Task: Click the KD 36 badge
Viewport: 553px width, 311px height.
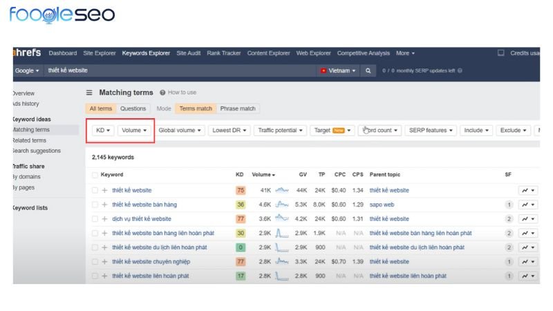Action: pyautogui.click(x=241, y=205)
